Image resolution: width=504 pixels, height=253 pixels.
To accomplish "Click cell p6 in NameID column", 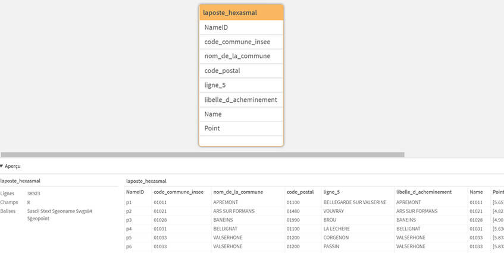I will [129, 246].
